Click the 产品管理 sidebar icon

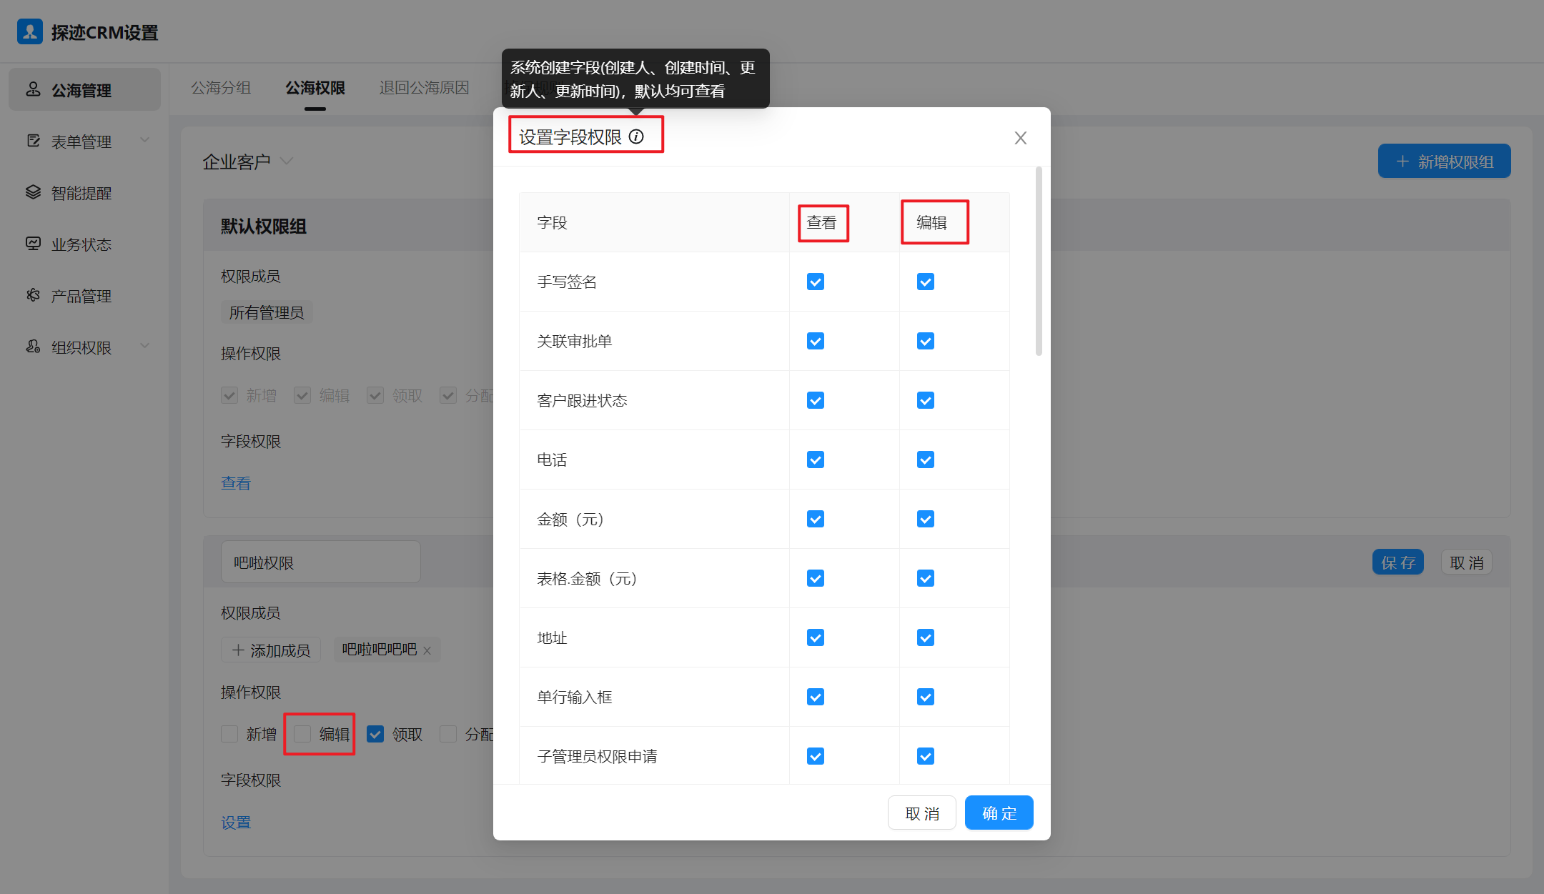coord(33,295)
